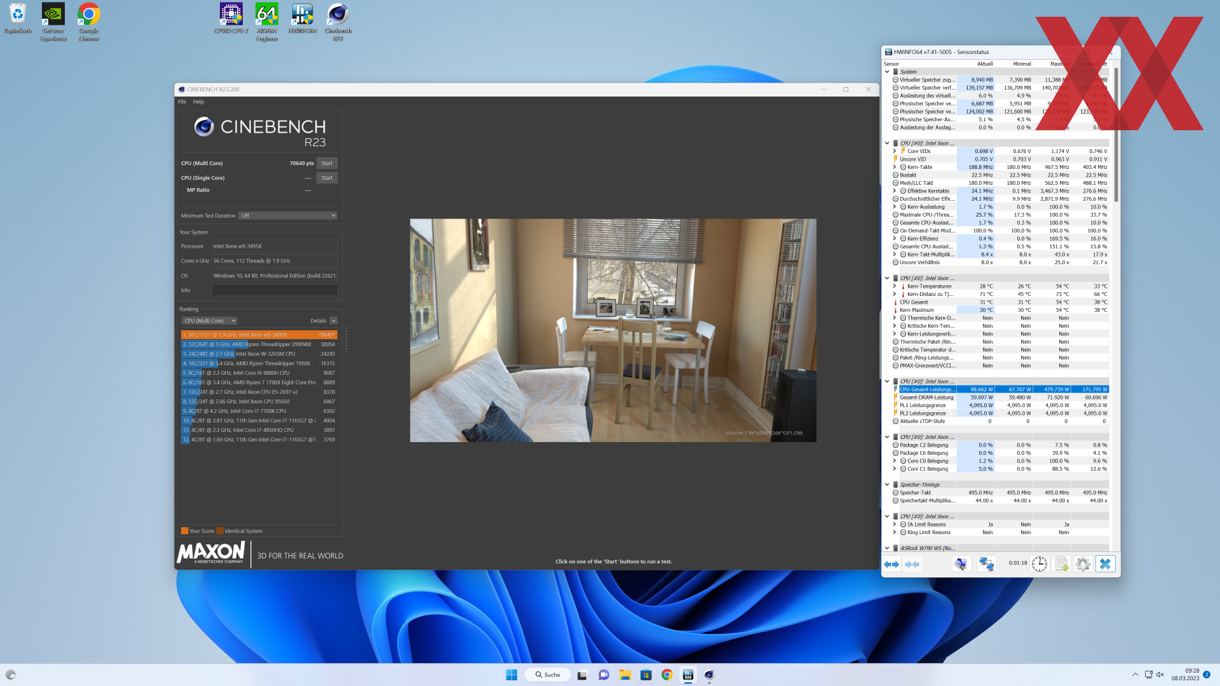Start logging with the HWiNFO sheet-plus icon
Viewport: 1220px width, 686px height.
coord(1062,564)
